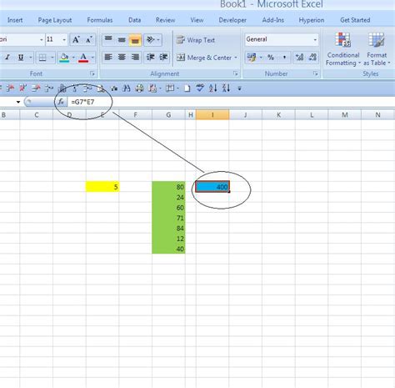The height and width of the screenshot is (388, 395).
Task: Click the Decrease Indent icon
Action: 150,58
